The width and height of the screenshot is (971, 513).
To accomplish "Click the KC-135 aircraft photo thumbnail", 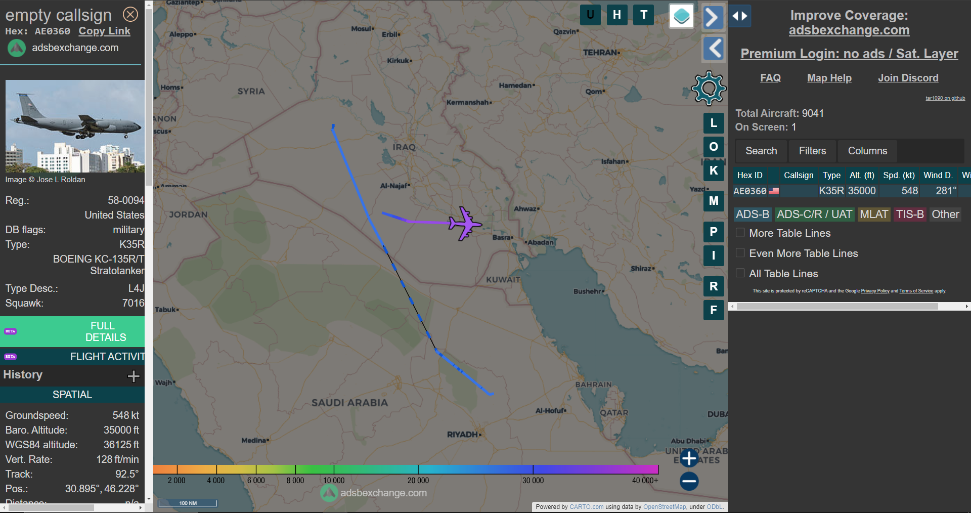I will click(x=75, y=126).
